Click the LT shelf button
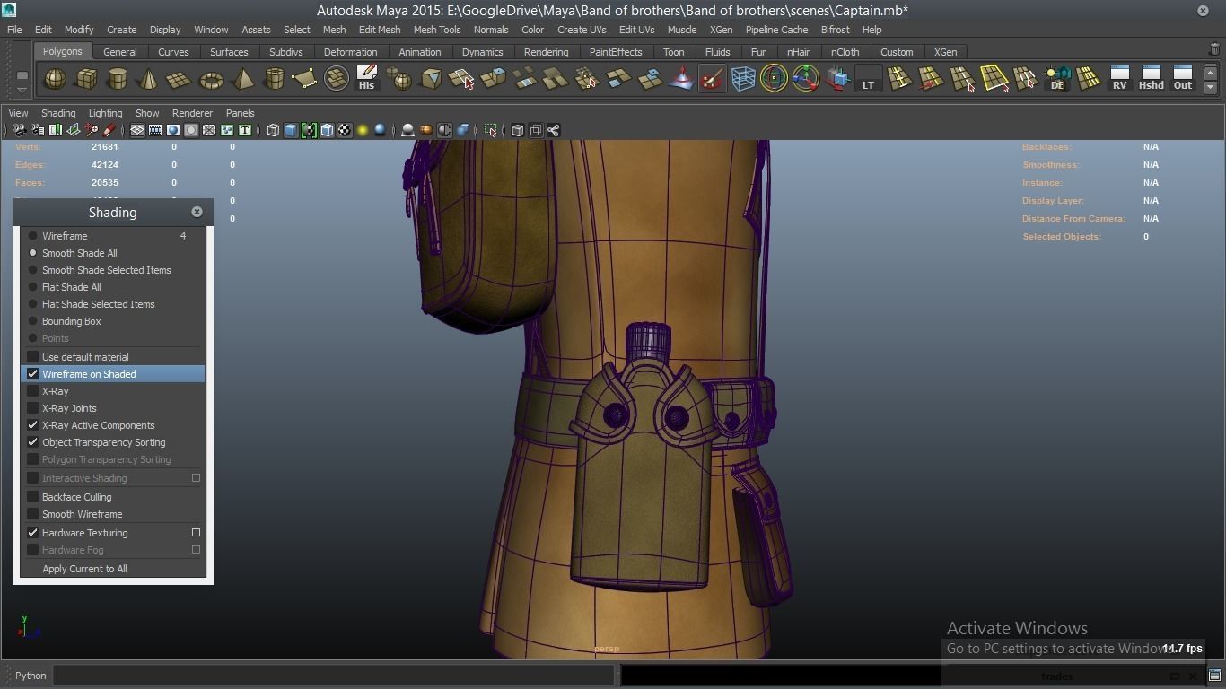This screenshot has width=1226, height=689. click(x=868, y=79)
